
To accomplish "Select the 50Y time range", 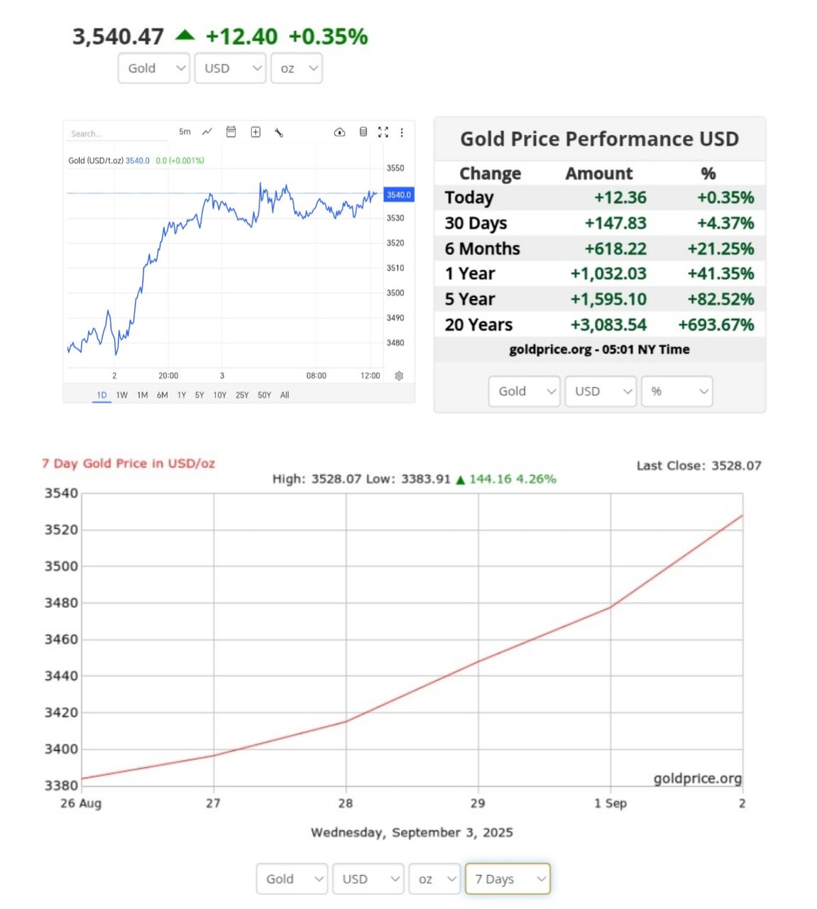I will tap(264, 396).
